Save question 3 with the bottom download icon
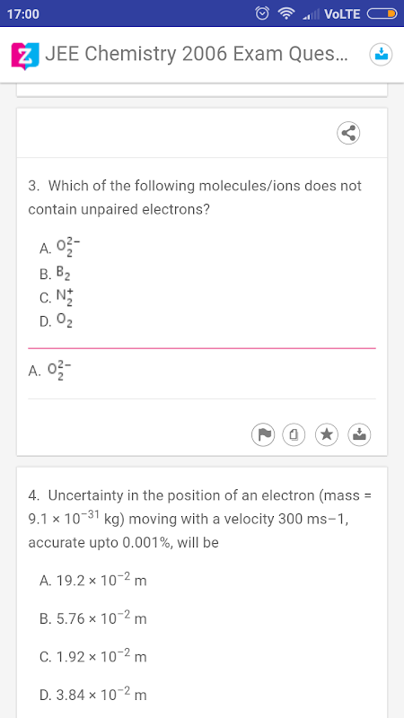This screenshot has width=404, height=718. tap(360, 434)
